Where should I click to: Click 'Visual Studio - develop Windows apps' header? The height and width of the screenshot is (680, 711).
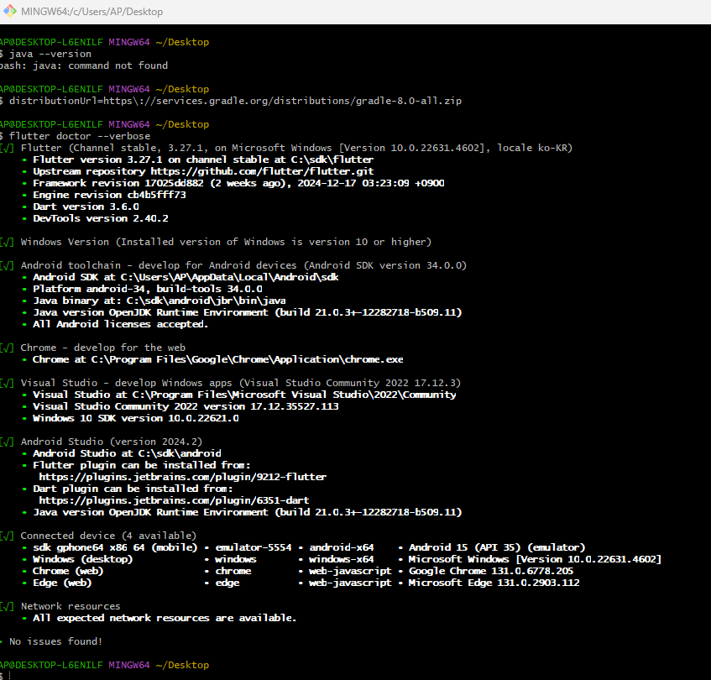[x=230, y=383]
